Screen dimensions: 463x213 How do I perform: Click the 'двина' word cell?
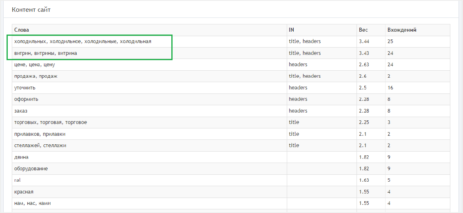149,157
